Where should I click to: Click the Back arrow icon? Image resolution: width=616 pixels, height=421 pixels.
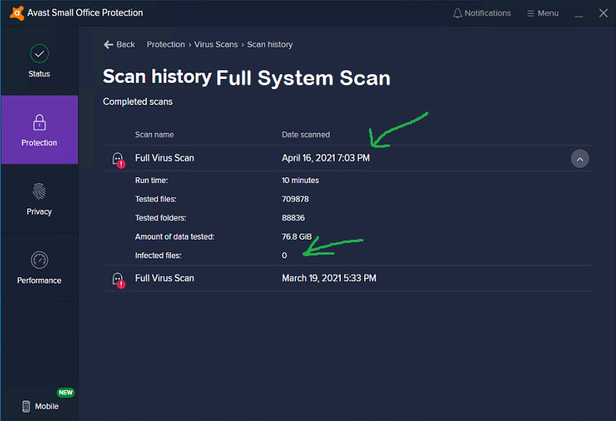tap(109, 45)
